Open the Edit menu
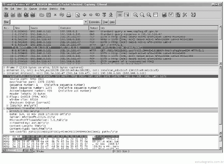Image resolution: width=224 pixels, height=164 pixels. point(12,9)
